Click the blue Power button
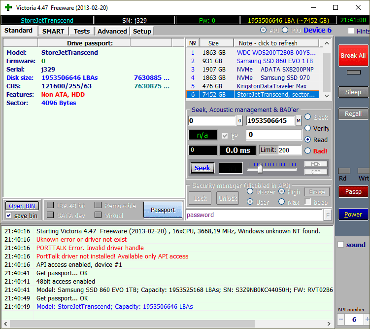370x329 pixels. tap(353, 214)
